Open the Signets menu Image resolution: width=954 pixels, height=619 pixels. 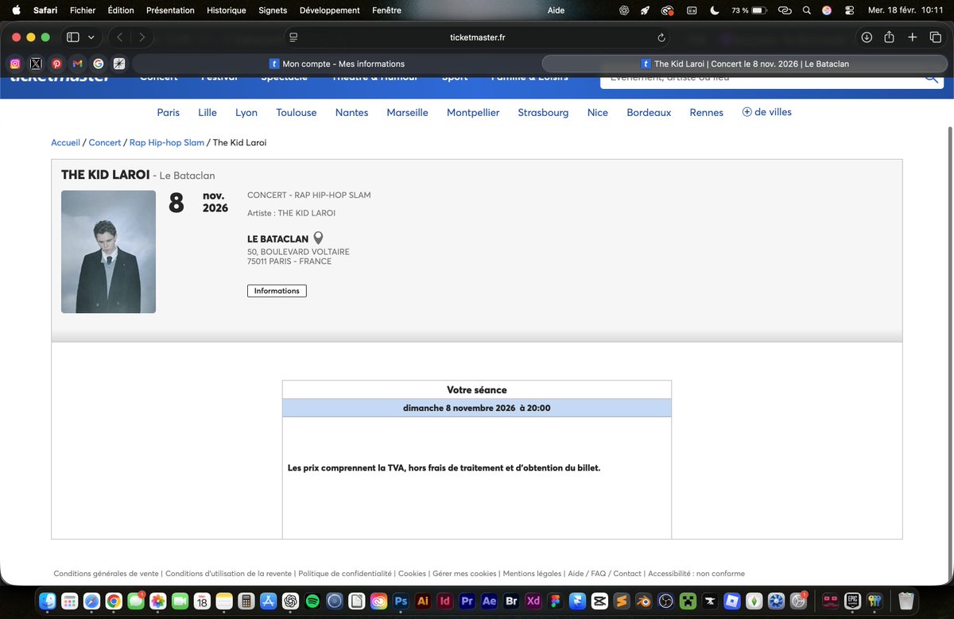point(273,10)
